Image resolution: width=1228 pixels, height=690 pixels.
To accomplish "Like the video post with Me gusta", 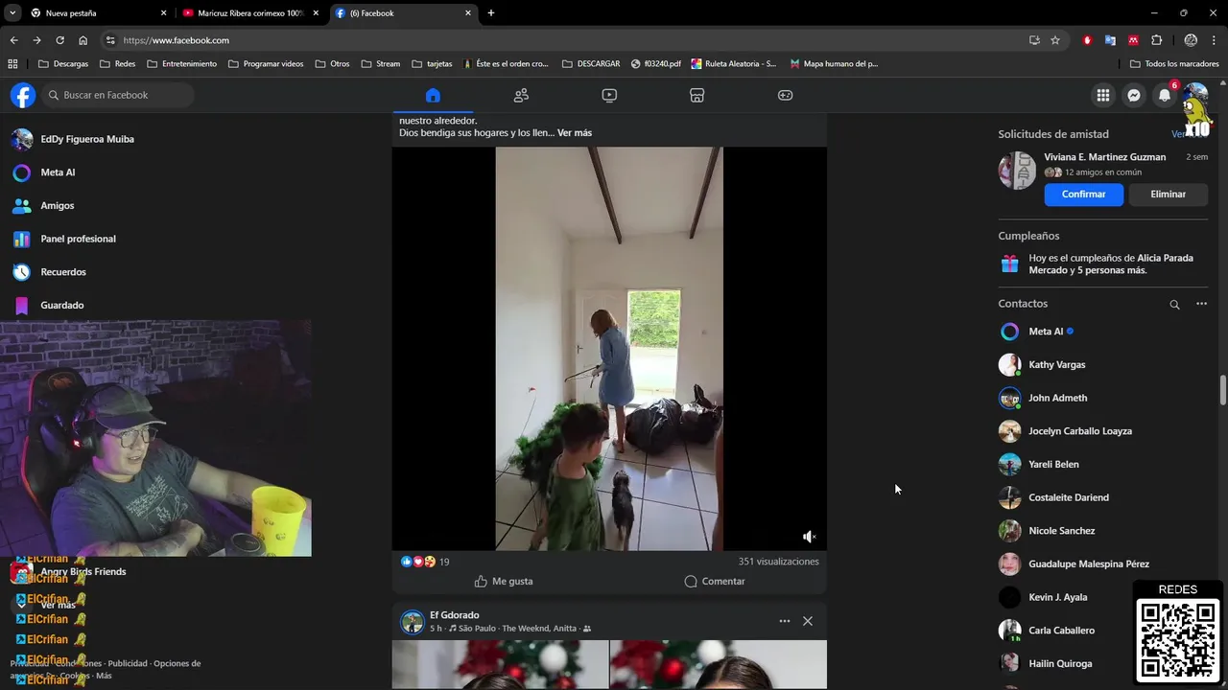I will [504, 581].
